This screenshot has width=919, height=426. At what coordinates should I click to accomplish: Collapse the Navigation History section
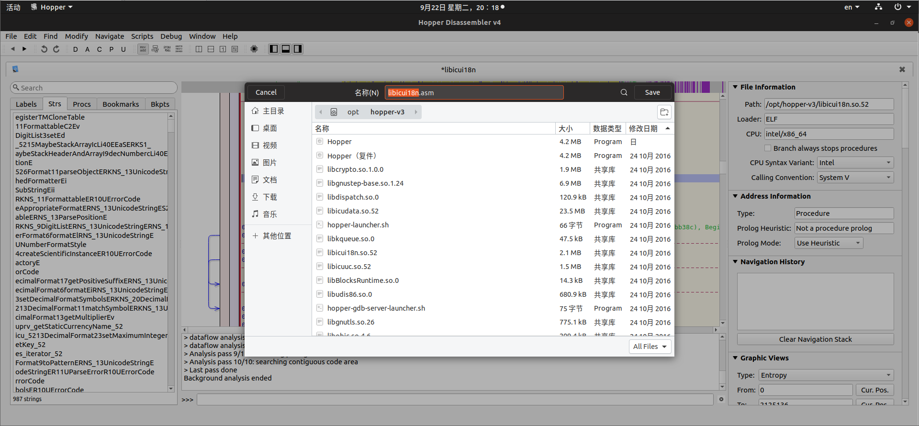[x=735, y=262]
